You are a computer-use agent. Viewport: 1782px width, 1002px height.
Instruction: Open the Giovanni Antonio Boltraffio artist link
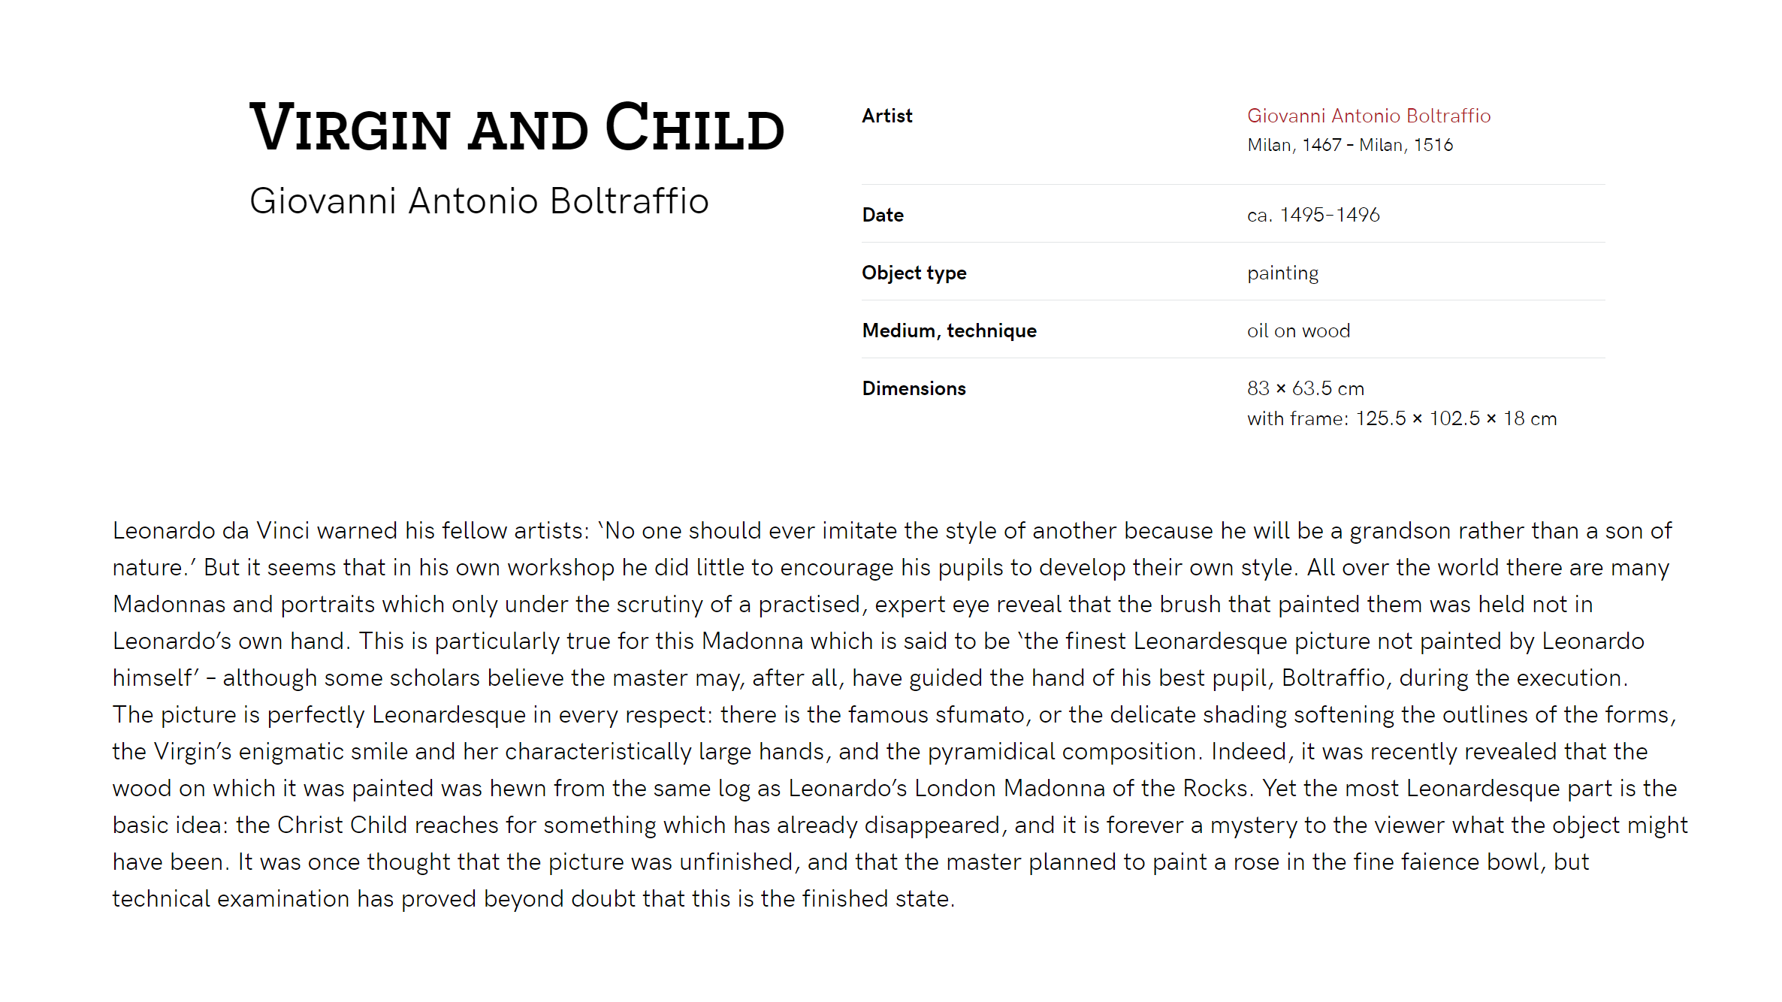coord(1369,116)
